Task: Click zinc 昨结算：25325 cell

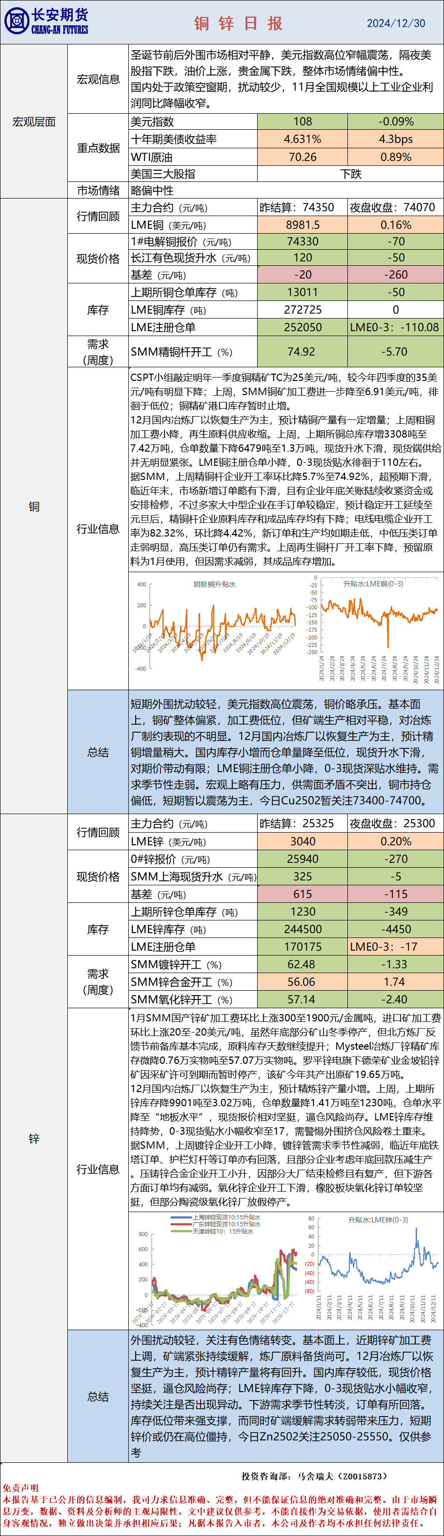Action: 303,823
